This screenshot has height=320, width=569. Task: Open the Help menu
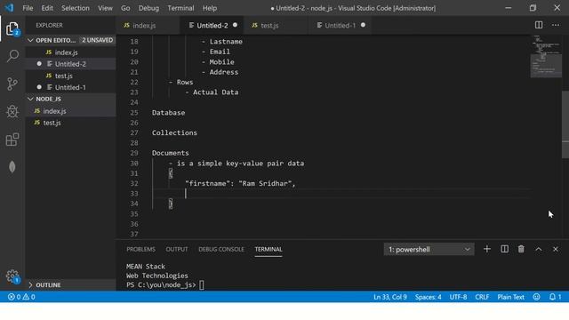pos(210,8)
